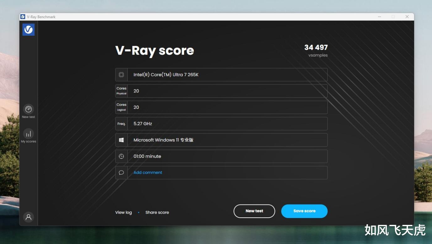The image size is (432, 244).
Task: Open the user account profile icon
Action: tap(29, 217)
